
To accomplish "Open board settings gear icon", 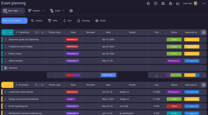I will [x=71, y=11].
